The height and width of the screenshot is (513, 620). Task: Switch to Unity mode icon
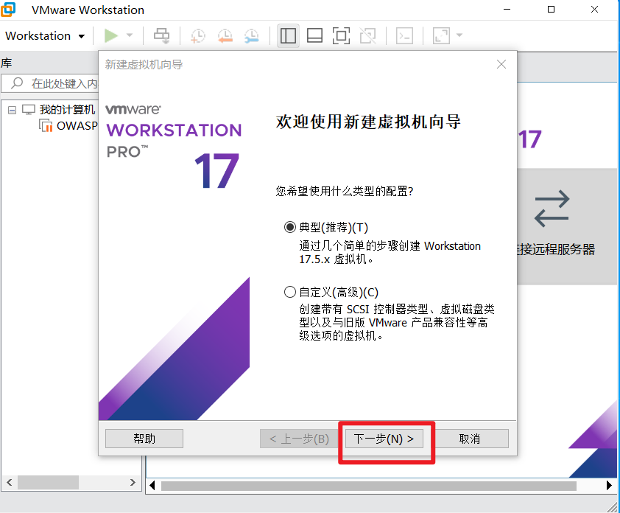pyautogui.click(x=367, y=35)
